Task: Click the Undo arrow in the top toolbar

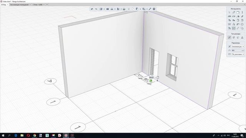Action: [x=92, y=9]
